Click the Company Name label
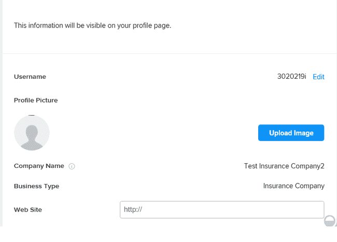This screenshot has height=242, width=337. click(39, 166)
